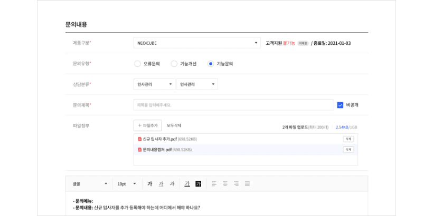
Task: Click 종료일: 2021-01-03 text
Action: click(332, 43)
